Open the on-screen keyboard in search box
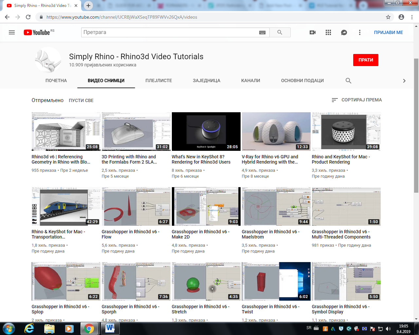The height and width of the screenshot is (335, 419). point(262,32)
